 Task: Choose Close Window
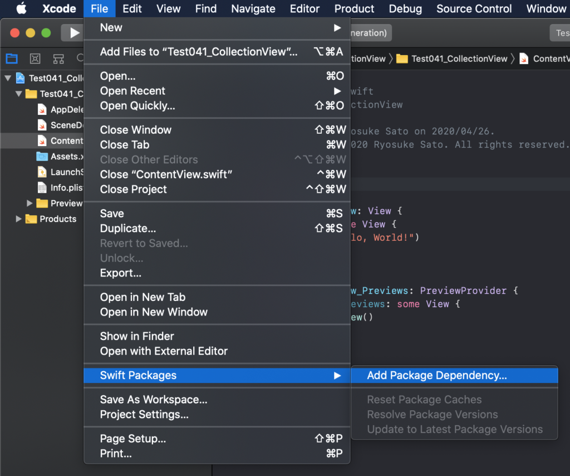[x=217, y=129]
